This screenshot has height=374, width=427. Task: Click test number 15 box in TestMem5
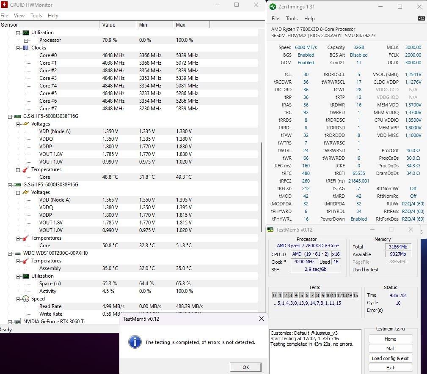click(x=355, y=295)
